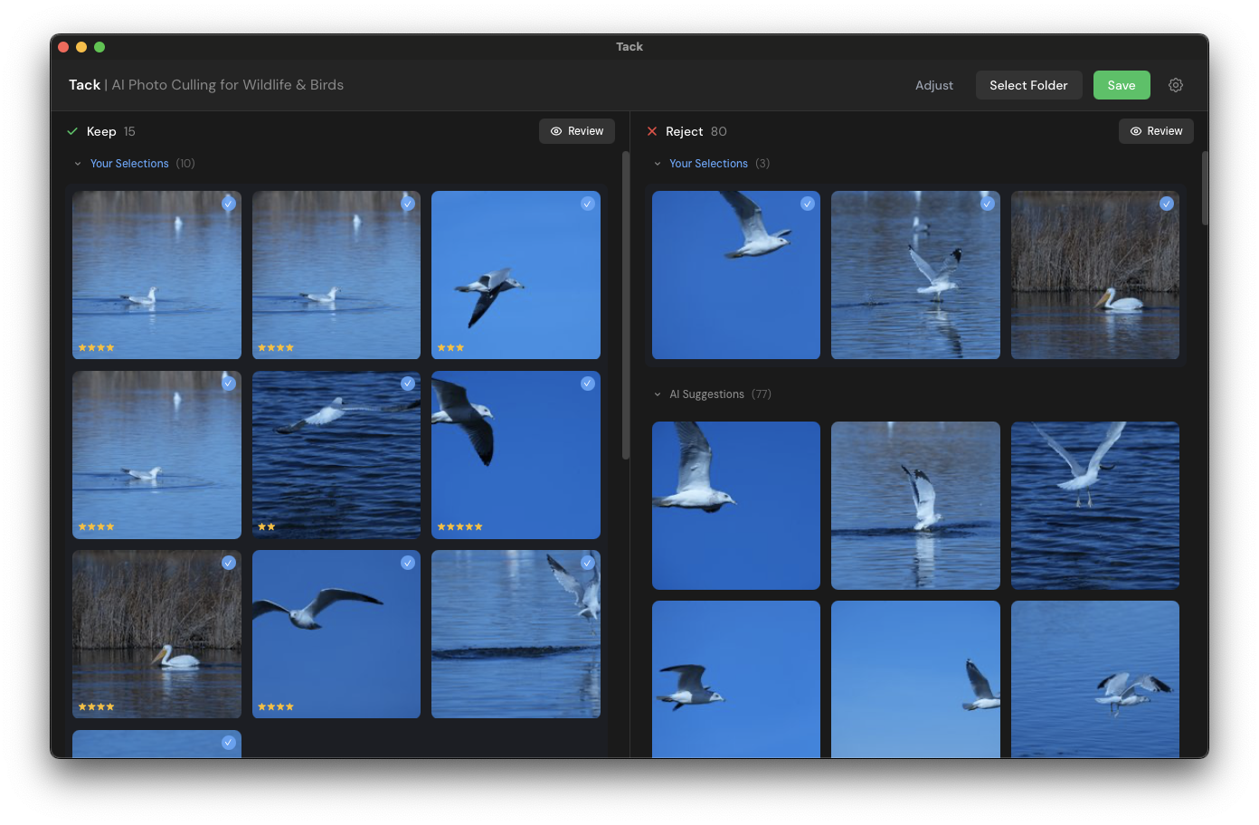Switch to the Adjust view
This screenshot has width=1259, height=825.
click(934, 84)
